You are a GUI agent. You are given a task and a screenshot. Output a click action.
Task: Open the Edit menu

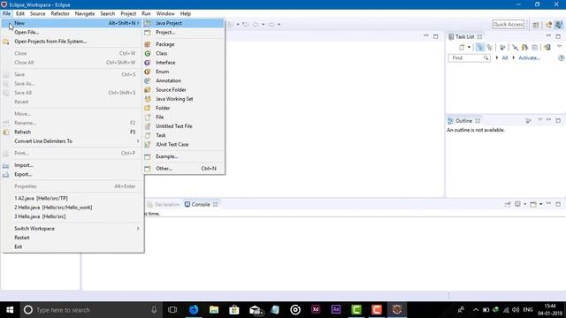point(20,14)
